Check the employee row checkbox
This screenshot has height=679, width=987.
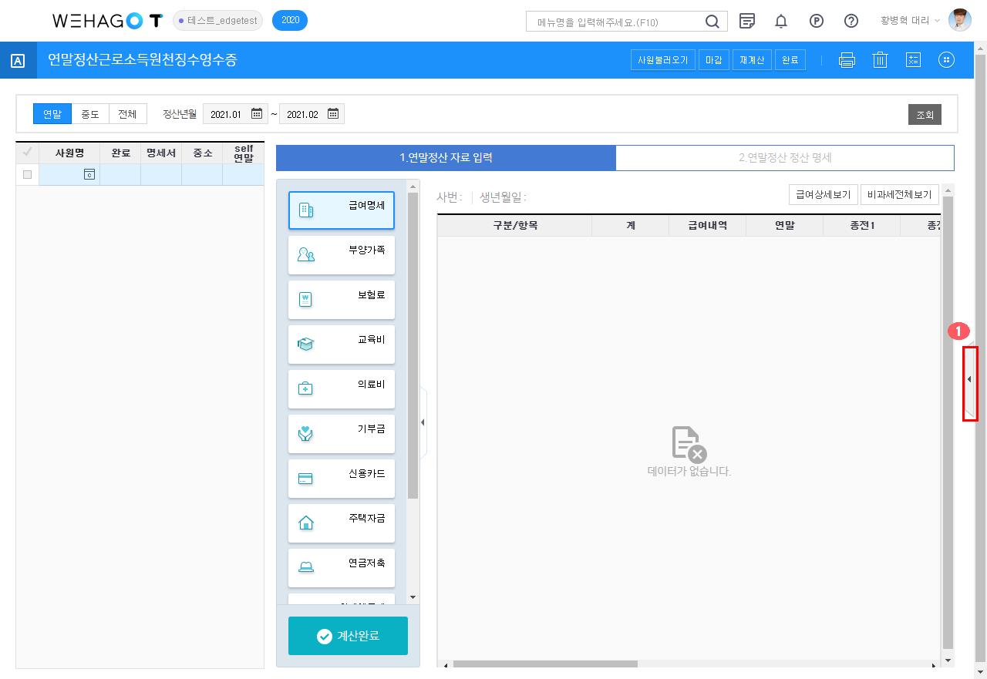click(28, 175)
